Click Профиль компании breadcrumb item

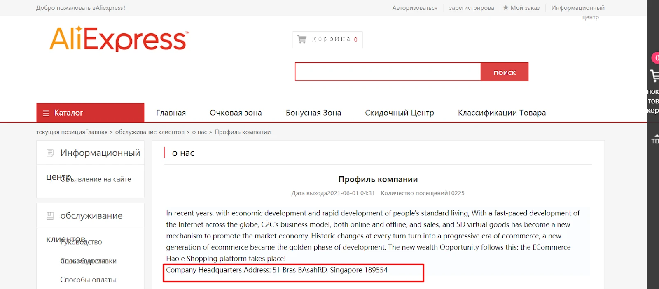(243, 132)
